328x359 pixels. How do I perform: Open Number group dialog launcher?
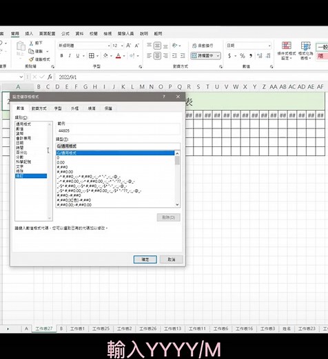(271, 67)
